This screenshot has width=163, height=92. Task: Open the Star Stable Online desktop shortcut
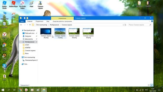click(x=22, y=5)
